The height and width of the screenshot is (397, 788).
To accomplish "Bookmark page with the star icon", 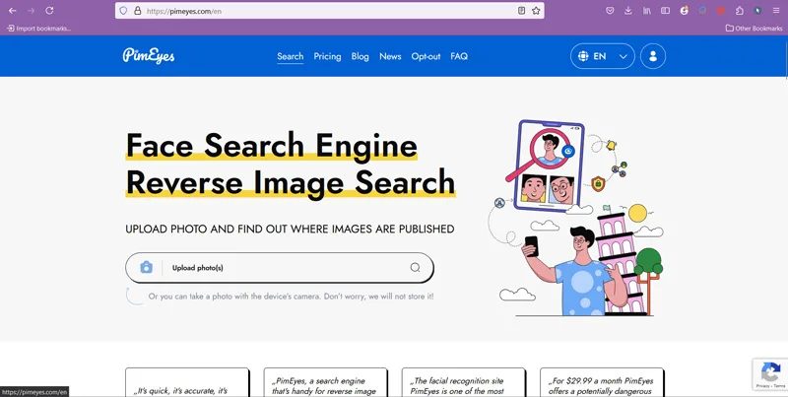I will point(536,11).
